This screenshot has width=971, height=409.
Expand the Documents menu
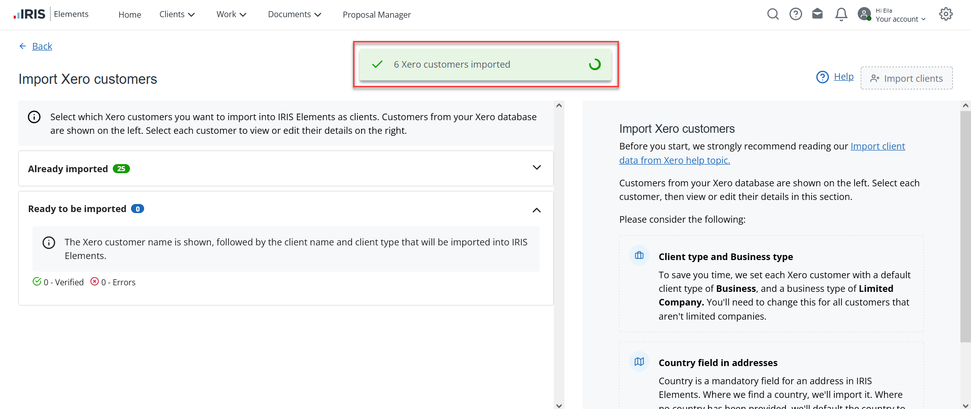pyautogui.click(x=294, y=15)
